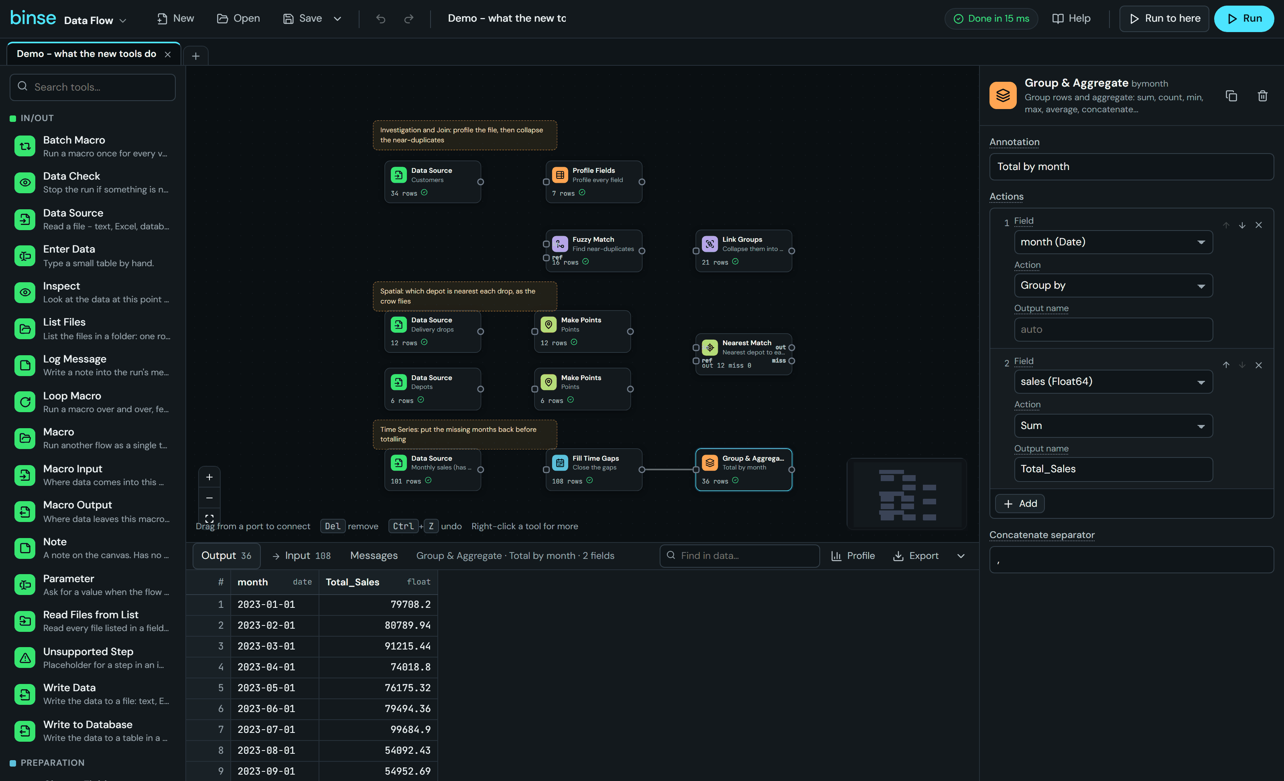Select the Note tool icon

tap(24, 548)
